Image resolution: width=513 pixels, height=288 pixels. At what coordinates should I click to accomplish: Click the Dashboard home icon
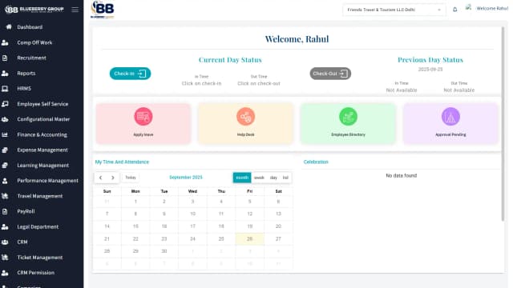pos(9,26)
